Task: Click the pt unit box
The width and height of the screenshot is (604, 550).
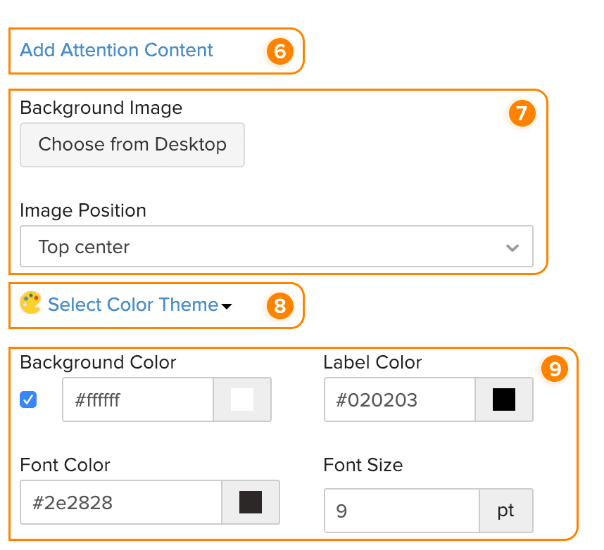Action: (505, 511)
